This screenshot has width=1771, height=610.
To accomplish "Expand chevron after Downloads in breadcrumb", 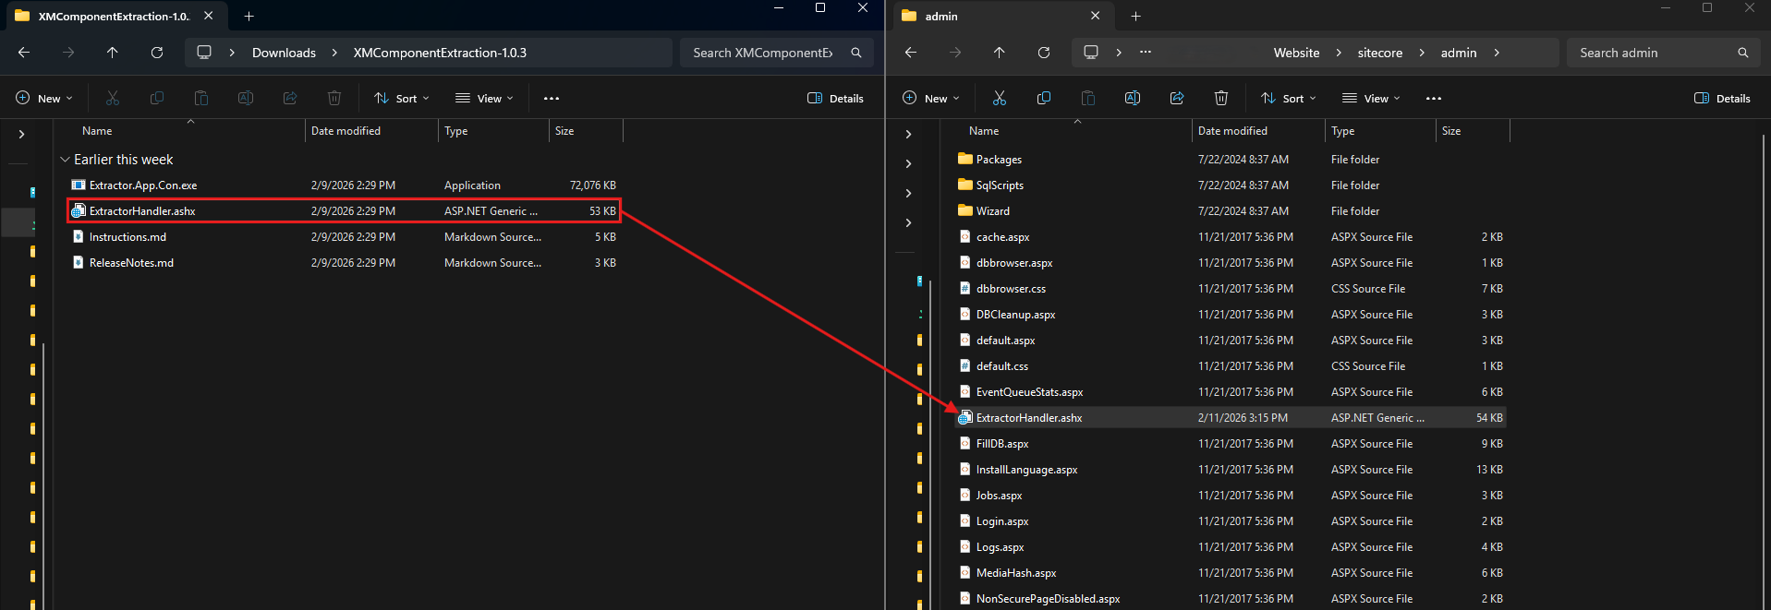I will tap(334, 53).
